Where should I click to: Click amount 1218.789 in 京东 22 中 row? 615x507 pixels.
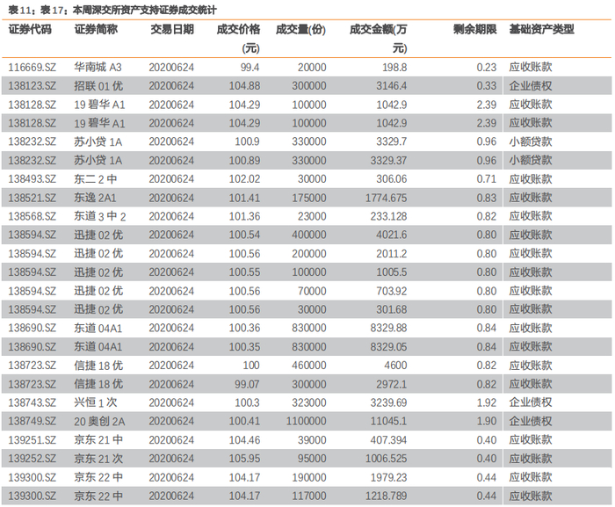386,496
